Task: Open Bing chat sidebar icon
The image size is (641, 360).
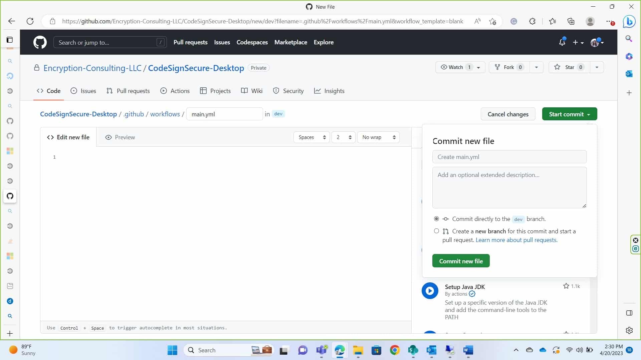Action: pyautogui.click(x=629, y=21)
